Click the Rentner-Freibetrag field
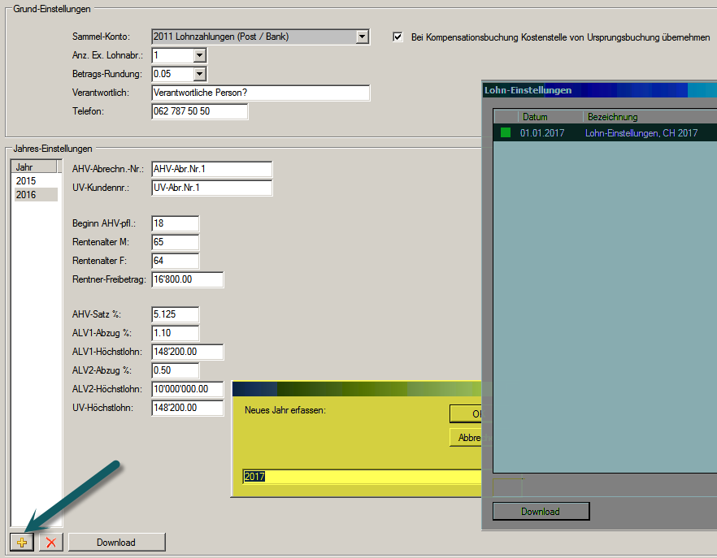The image size is (717, 558). pos(187,280)
